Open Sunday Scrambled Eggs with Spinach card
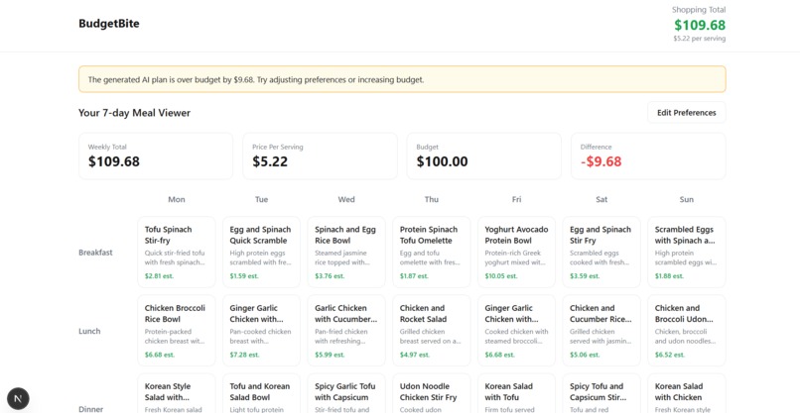This screenshot has width=800, height=413. pyautogui.click(x=687, y=253)
